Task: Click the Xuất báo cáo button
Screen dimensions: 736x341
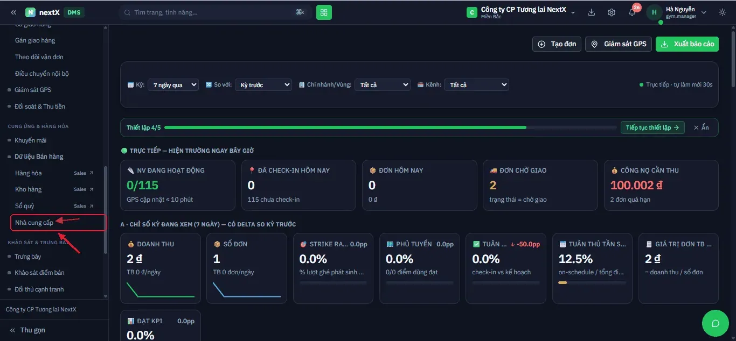Action: click(x=688, y=44)
